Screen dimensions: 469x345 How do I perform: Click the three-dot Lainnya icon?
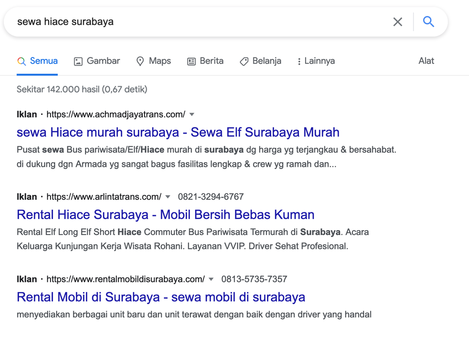tap(299, 61)
